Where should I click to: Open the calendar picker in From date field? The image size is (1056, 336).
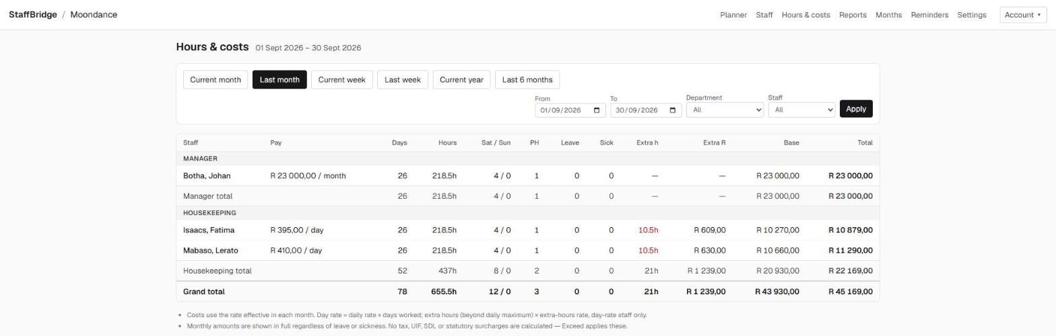(x=596, y=110)
